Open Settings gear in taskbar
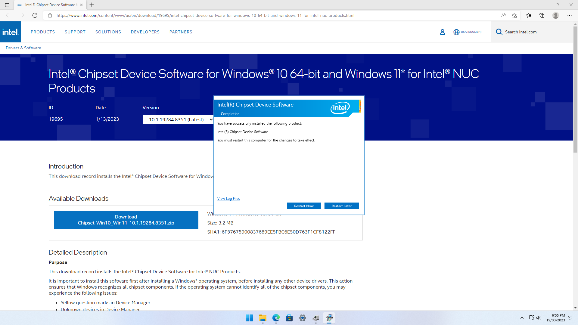 pyautogui.click(x=303, y=318)
